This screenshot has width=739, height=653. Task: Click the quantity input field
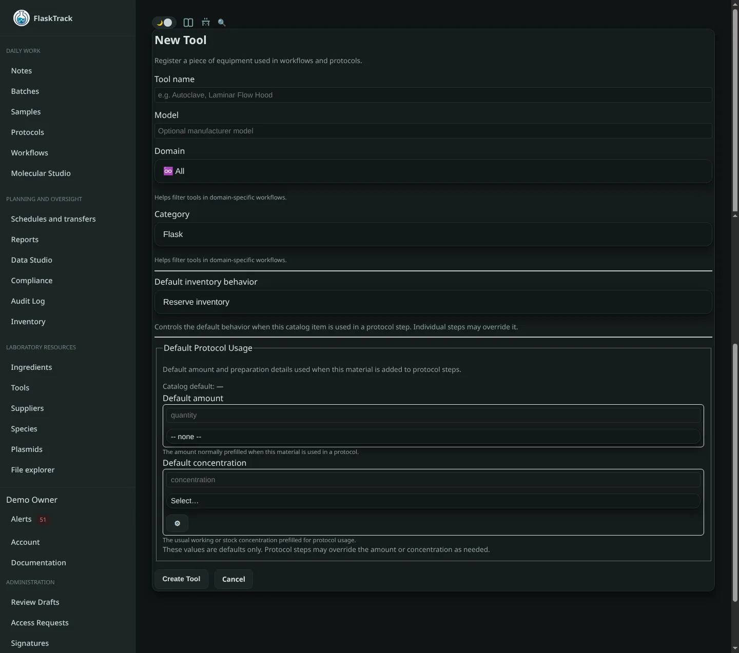(433, 415)
